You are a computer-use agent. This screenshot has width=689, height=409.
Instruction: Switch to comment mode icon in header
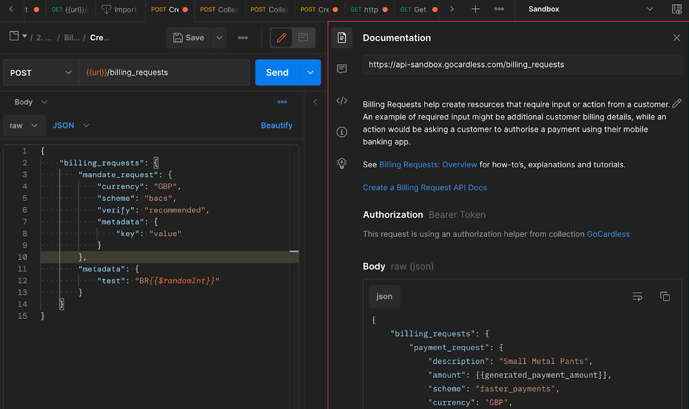(x=303, y=38)
